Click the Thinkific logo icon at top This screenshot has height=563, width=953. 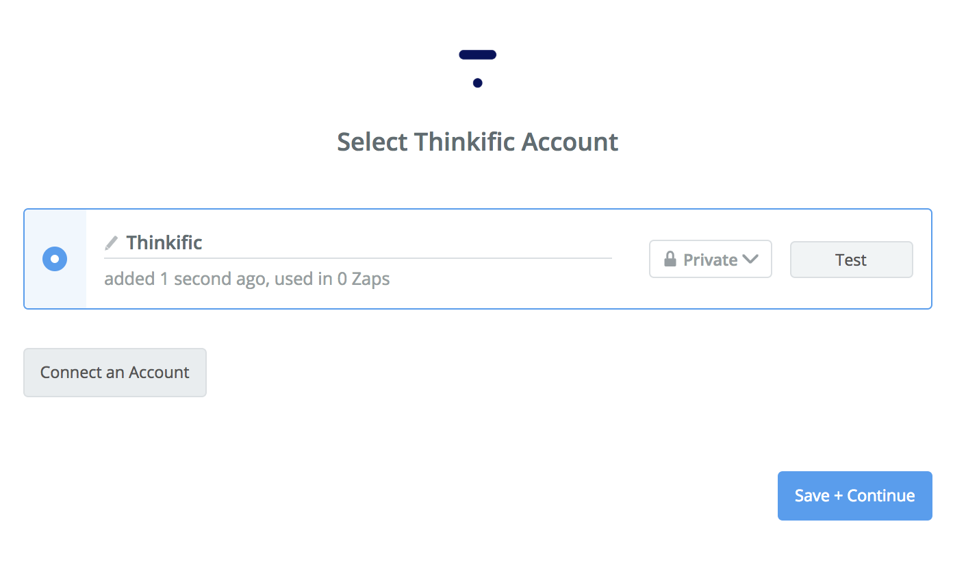[x=477, y=68]
